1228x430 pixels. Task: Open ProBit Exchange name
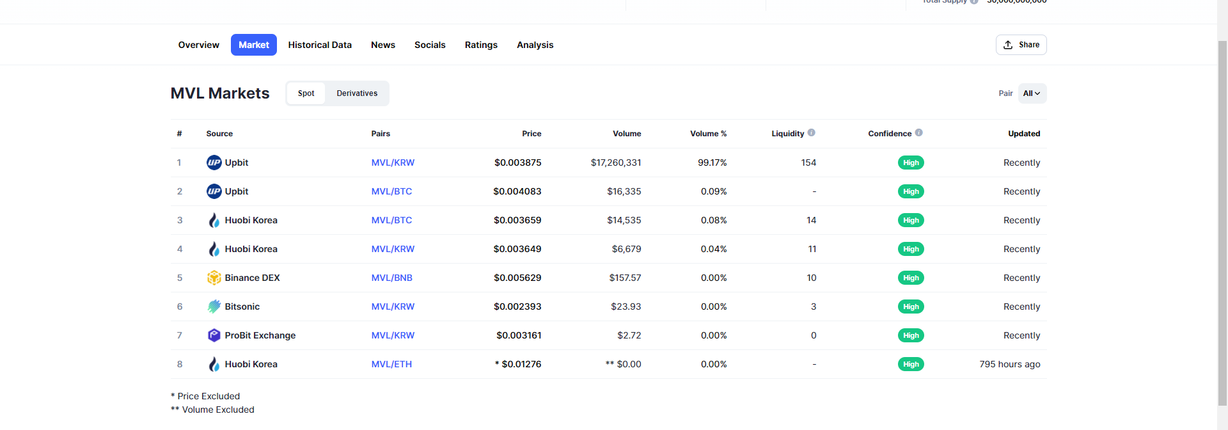tap(260, 335)
